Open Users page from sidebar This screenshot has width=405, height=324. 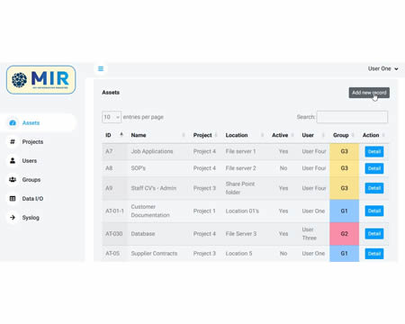[x=30, y=160]
